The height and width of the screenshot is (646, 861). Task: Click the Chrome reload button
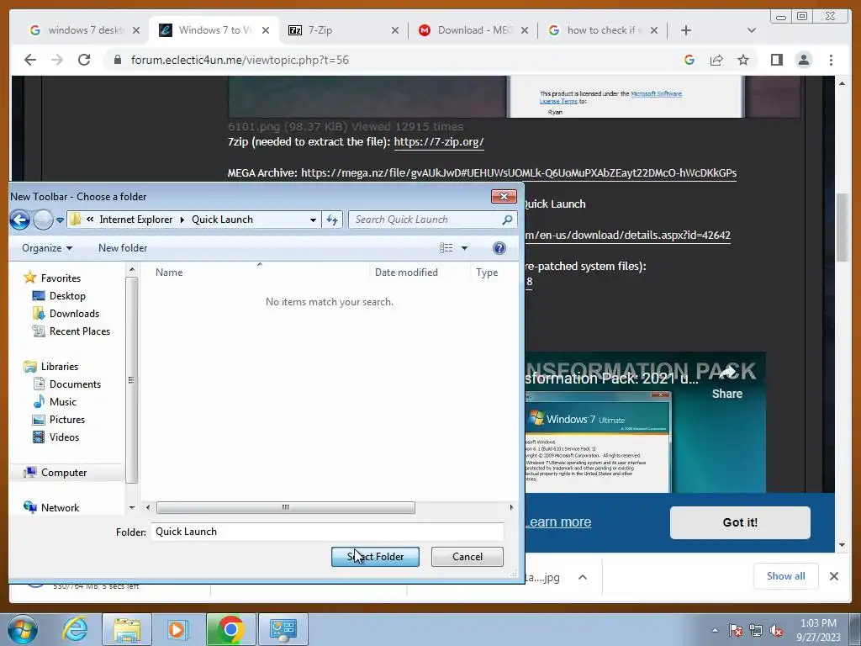[x=84, y=60]
